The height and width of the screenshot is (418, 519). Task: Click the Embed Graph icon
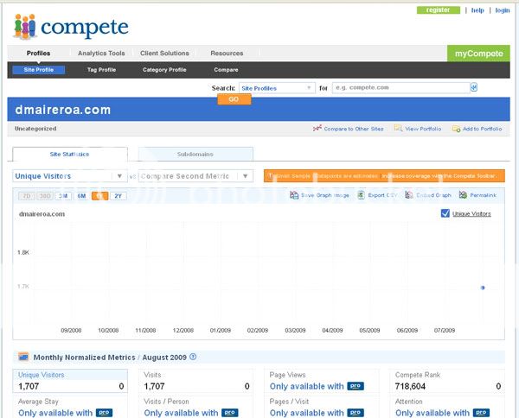409,195
